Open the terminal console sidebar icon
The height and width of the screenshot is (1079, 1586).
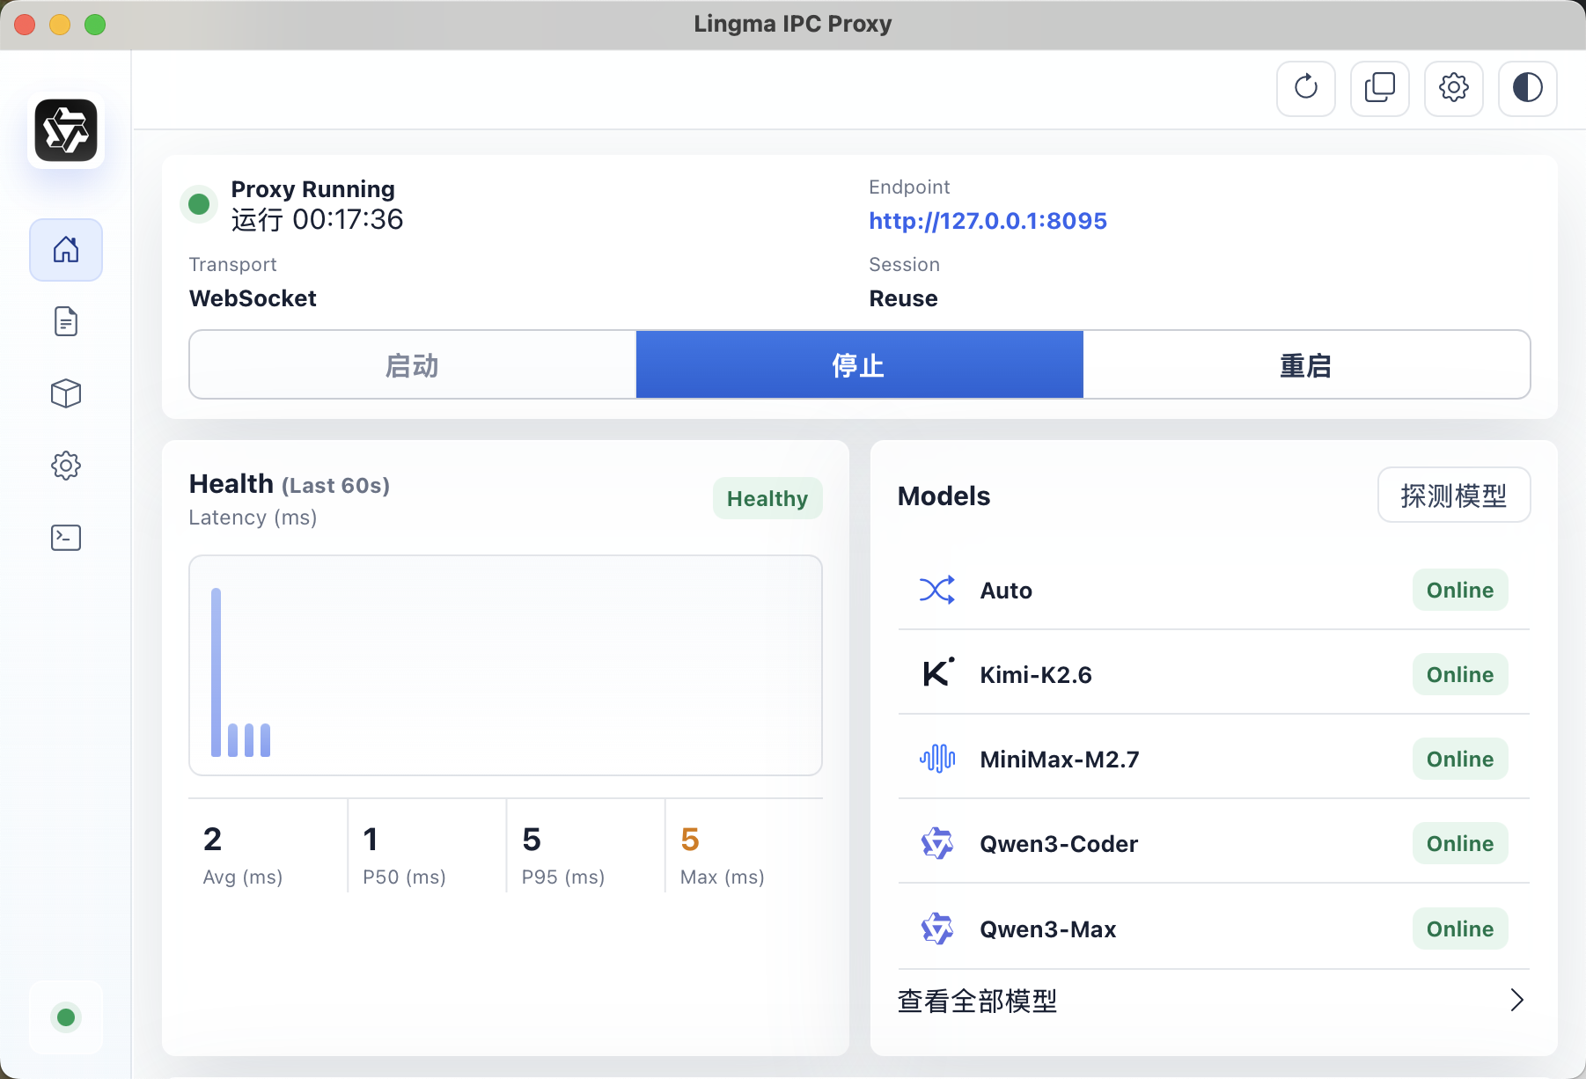[x=66, y=538]
